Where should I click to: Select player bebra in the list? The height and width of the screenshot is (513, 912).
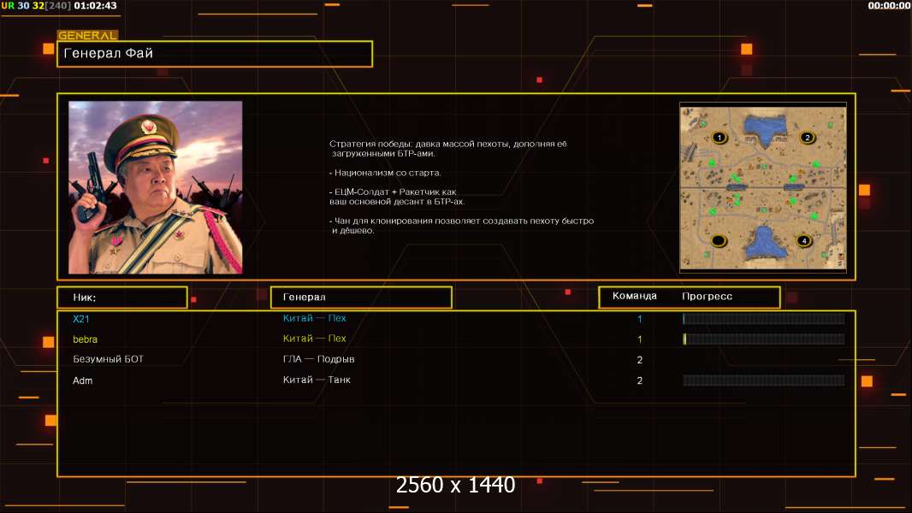(85, 339)
